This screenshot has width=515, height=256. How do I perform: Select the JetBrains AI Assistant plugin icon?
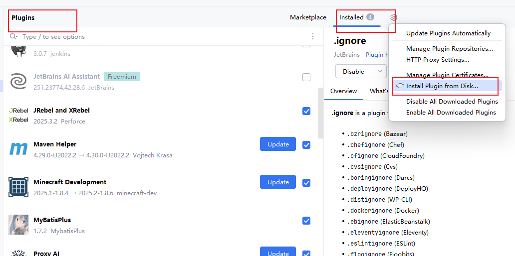18,81
